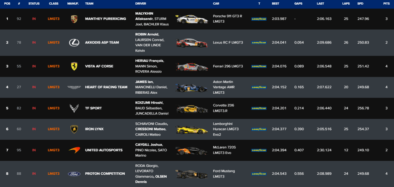Select the AKKODIS ASP TEAM name
The image size is (394, 187).
(102, 43)
